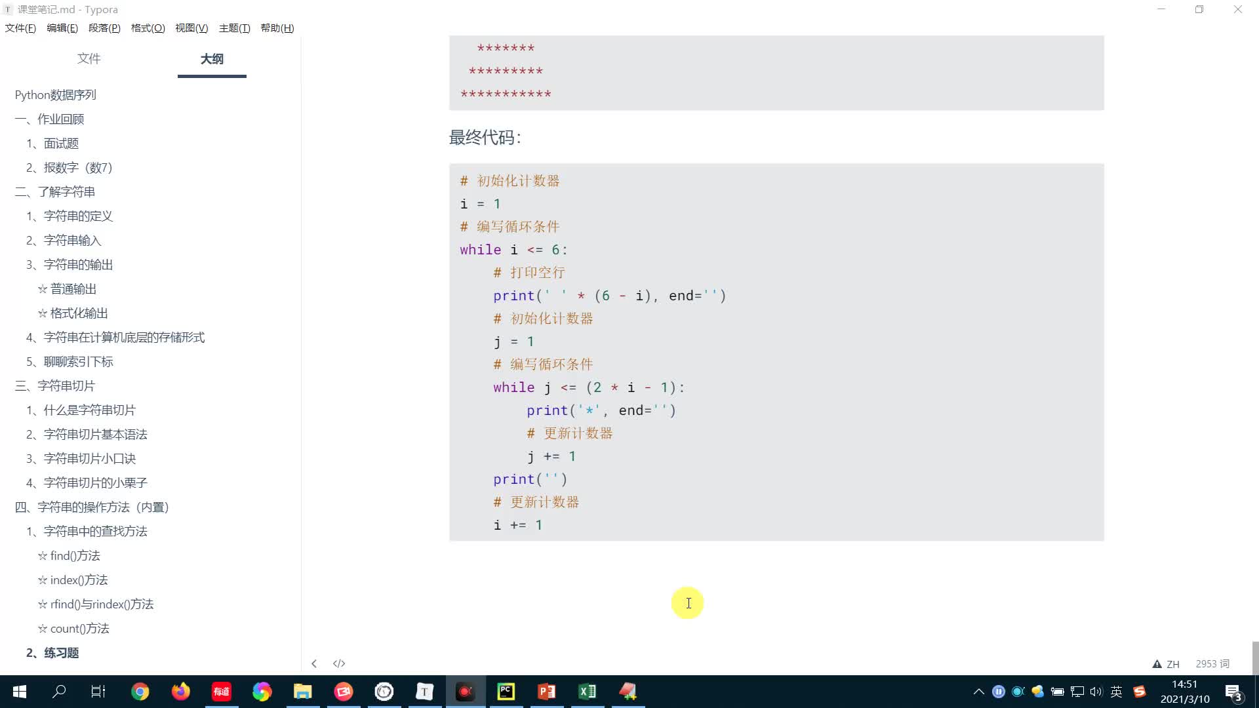This screenshot has width=1259, height=708.
Task: Go to ☆ count()方法 in outline
Action: click(73, 629)
